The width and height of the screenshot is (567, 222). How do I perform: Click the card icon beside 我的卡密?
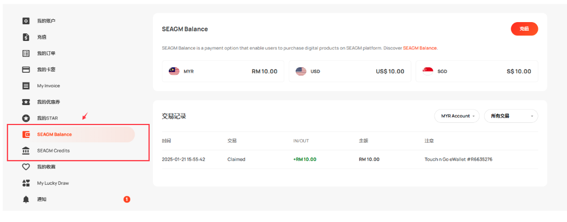[26, 70]
